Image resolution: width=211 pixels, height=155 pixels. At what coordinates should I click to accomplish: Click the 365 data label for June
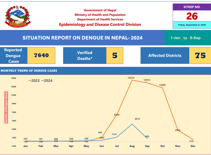pos(100,133)
